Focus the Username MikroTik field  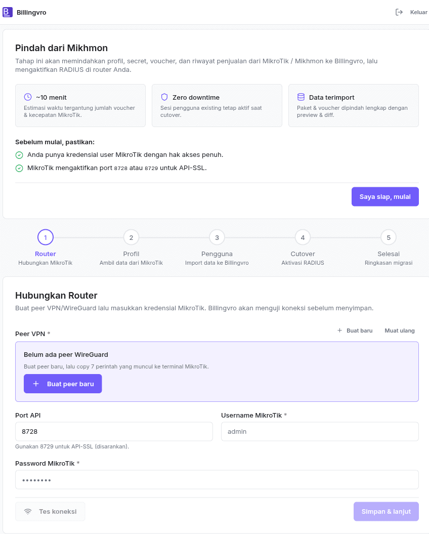tap(320, 431)
